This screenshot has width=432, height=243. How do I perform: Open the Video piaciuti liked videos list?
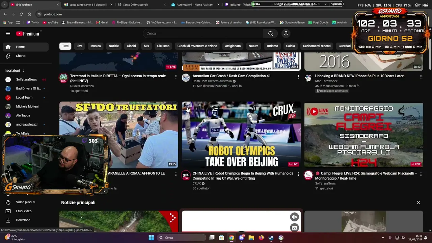pos(26,202)
